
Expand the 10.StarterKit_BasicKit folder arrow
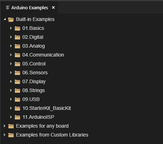coord(11,108)
